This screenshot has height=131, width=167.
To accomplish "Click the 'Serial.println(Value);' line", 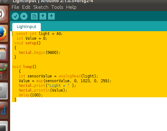I will coord(43,90).
